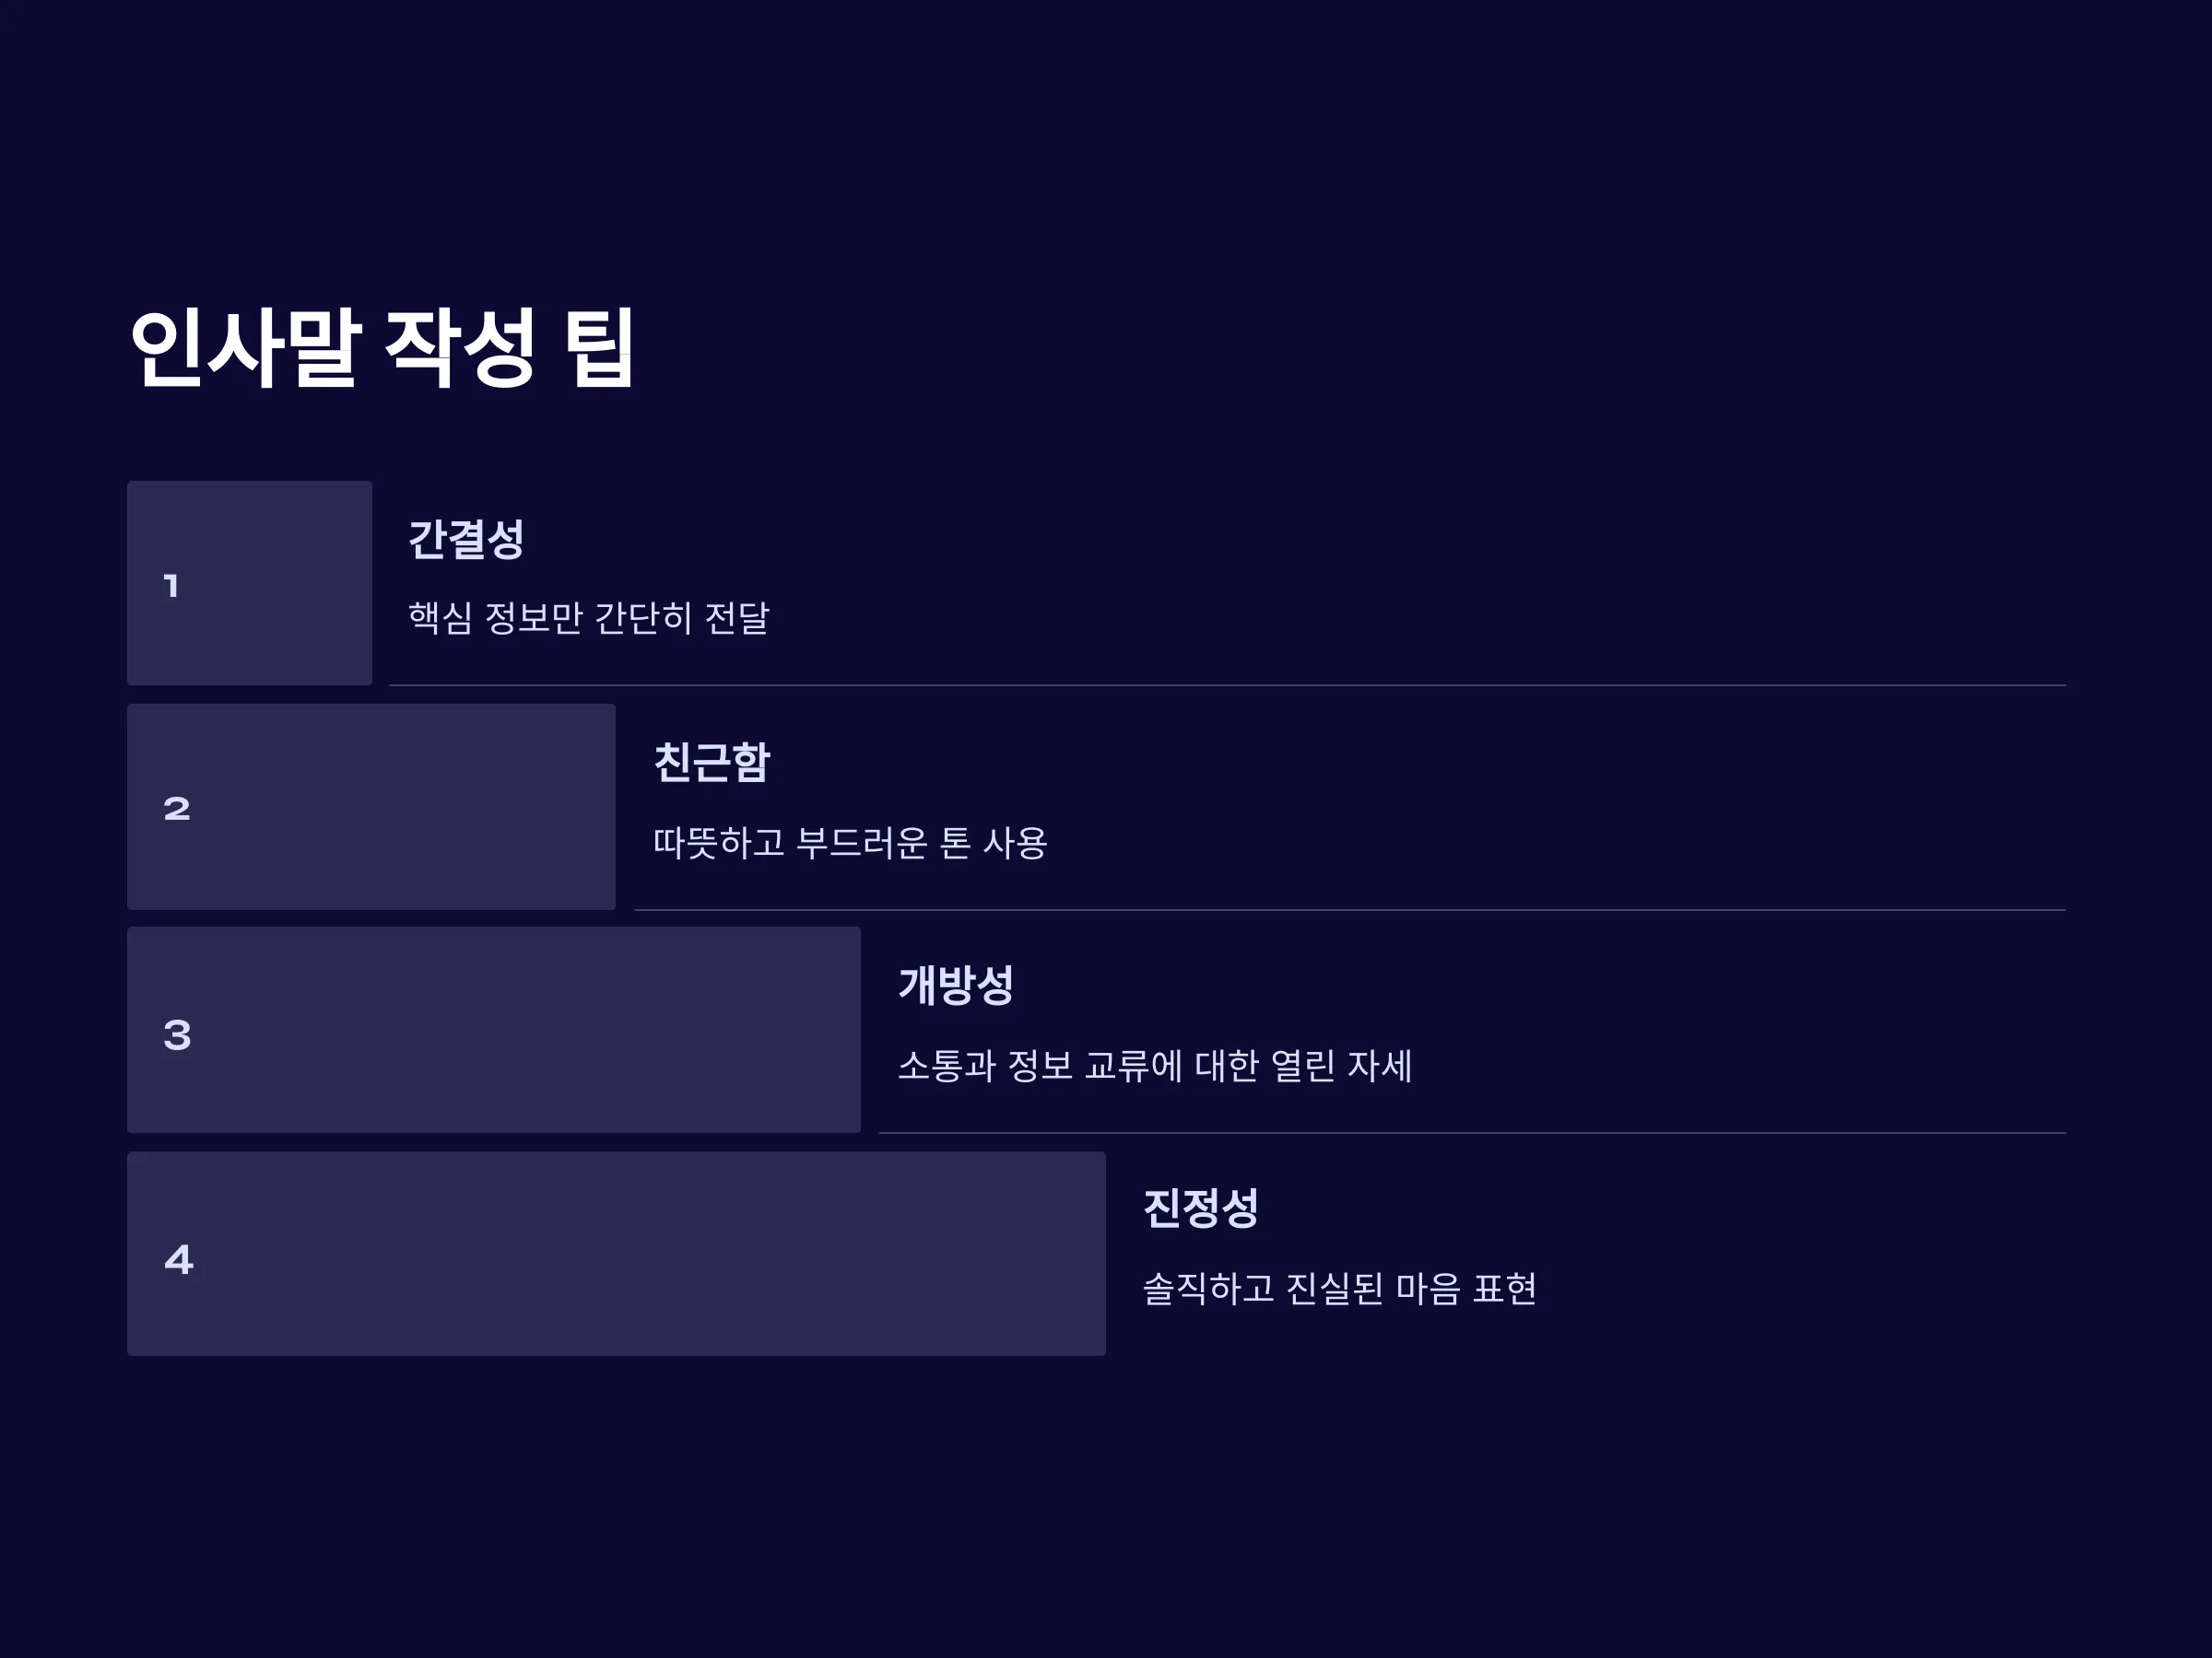
Task: Click the divider line under 개방성 row
Action: [x=1472, y=1133]
